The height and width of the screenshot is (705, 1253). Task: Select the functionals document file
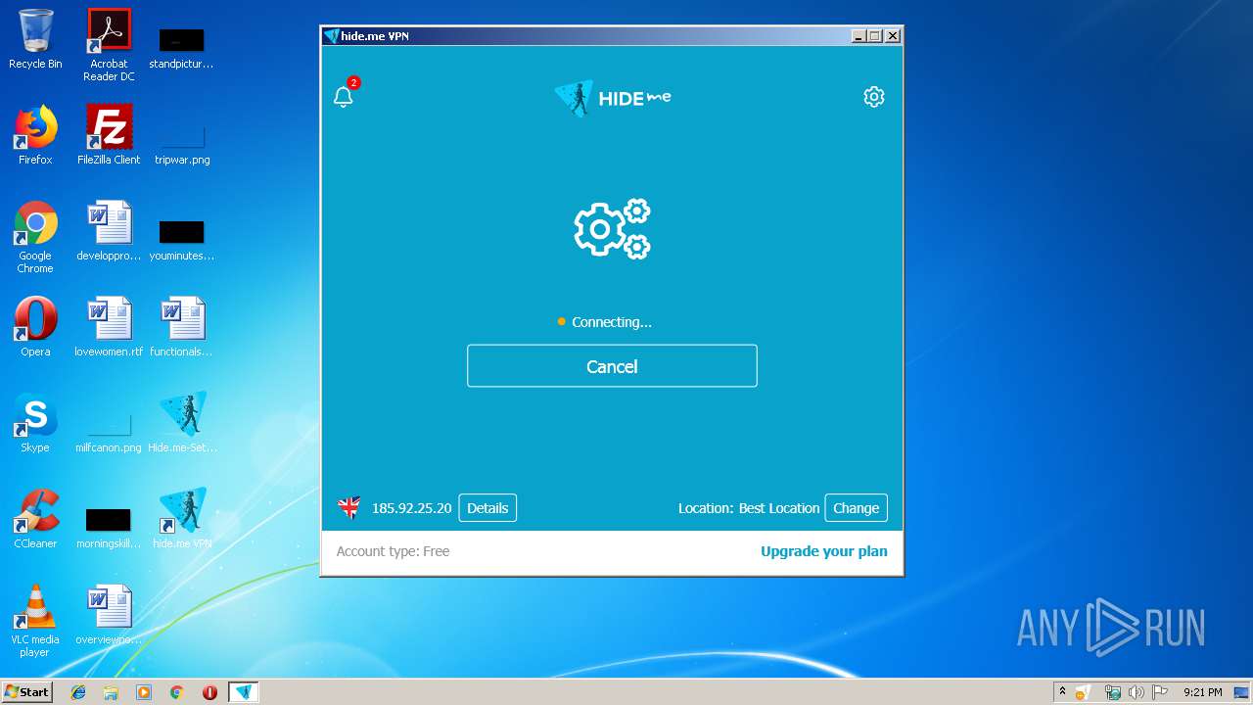click(182, 328)
